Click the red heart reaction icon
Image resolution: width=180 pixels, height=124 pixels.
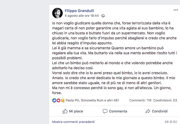59,100
